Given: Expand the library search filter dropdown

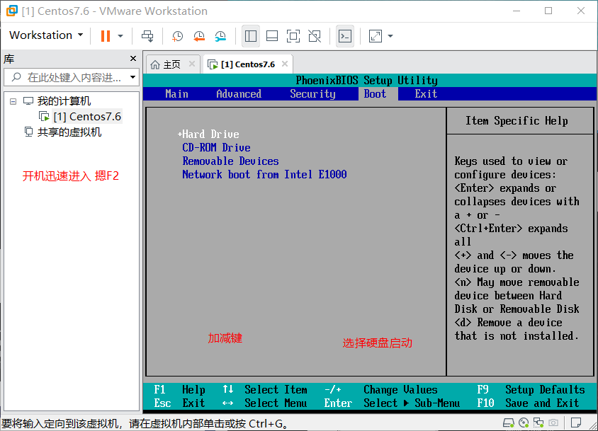Looking at the screenshot, I should (132, 77).
